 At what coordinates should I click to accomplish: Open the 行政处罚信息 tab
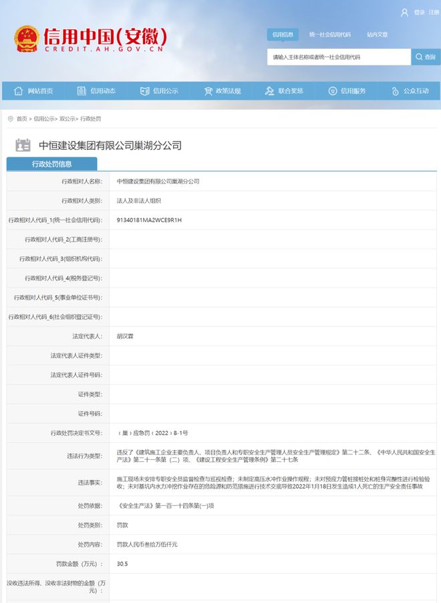(x=52, y=163)
